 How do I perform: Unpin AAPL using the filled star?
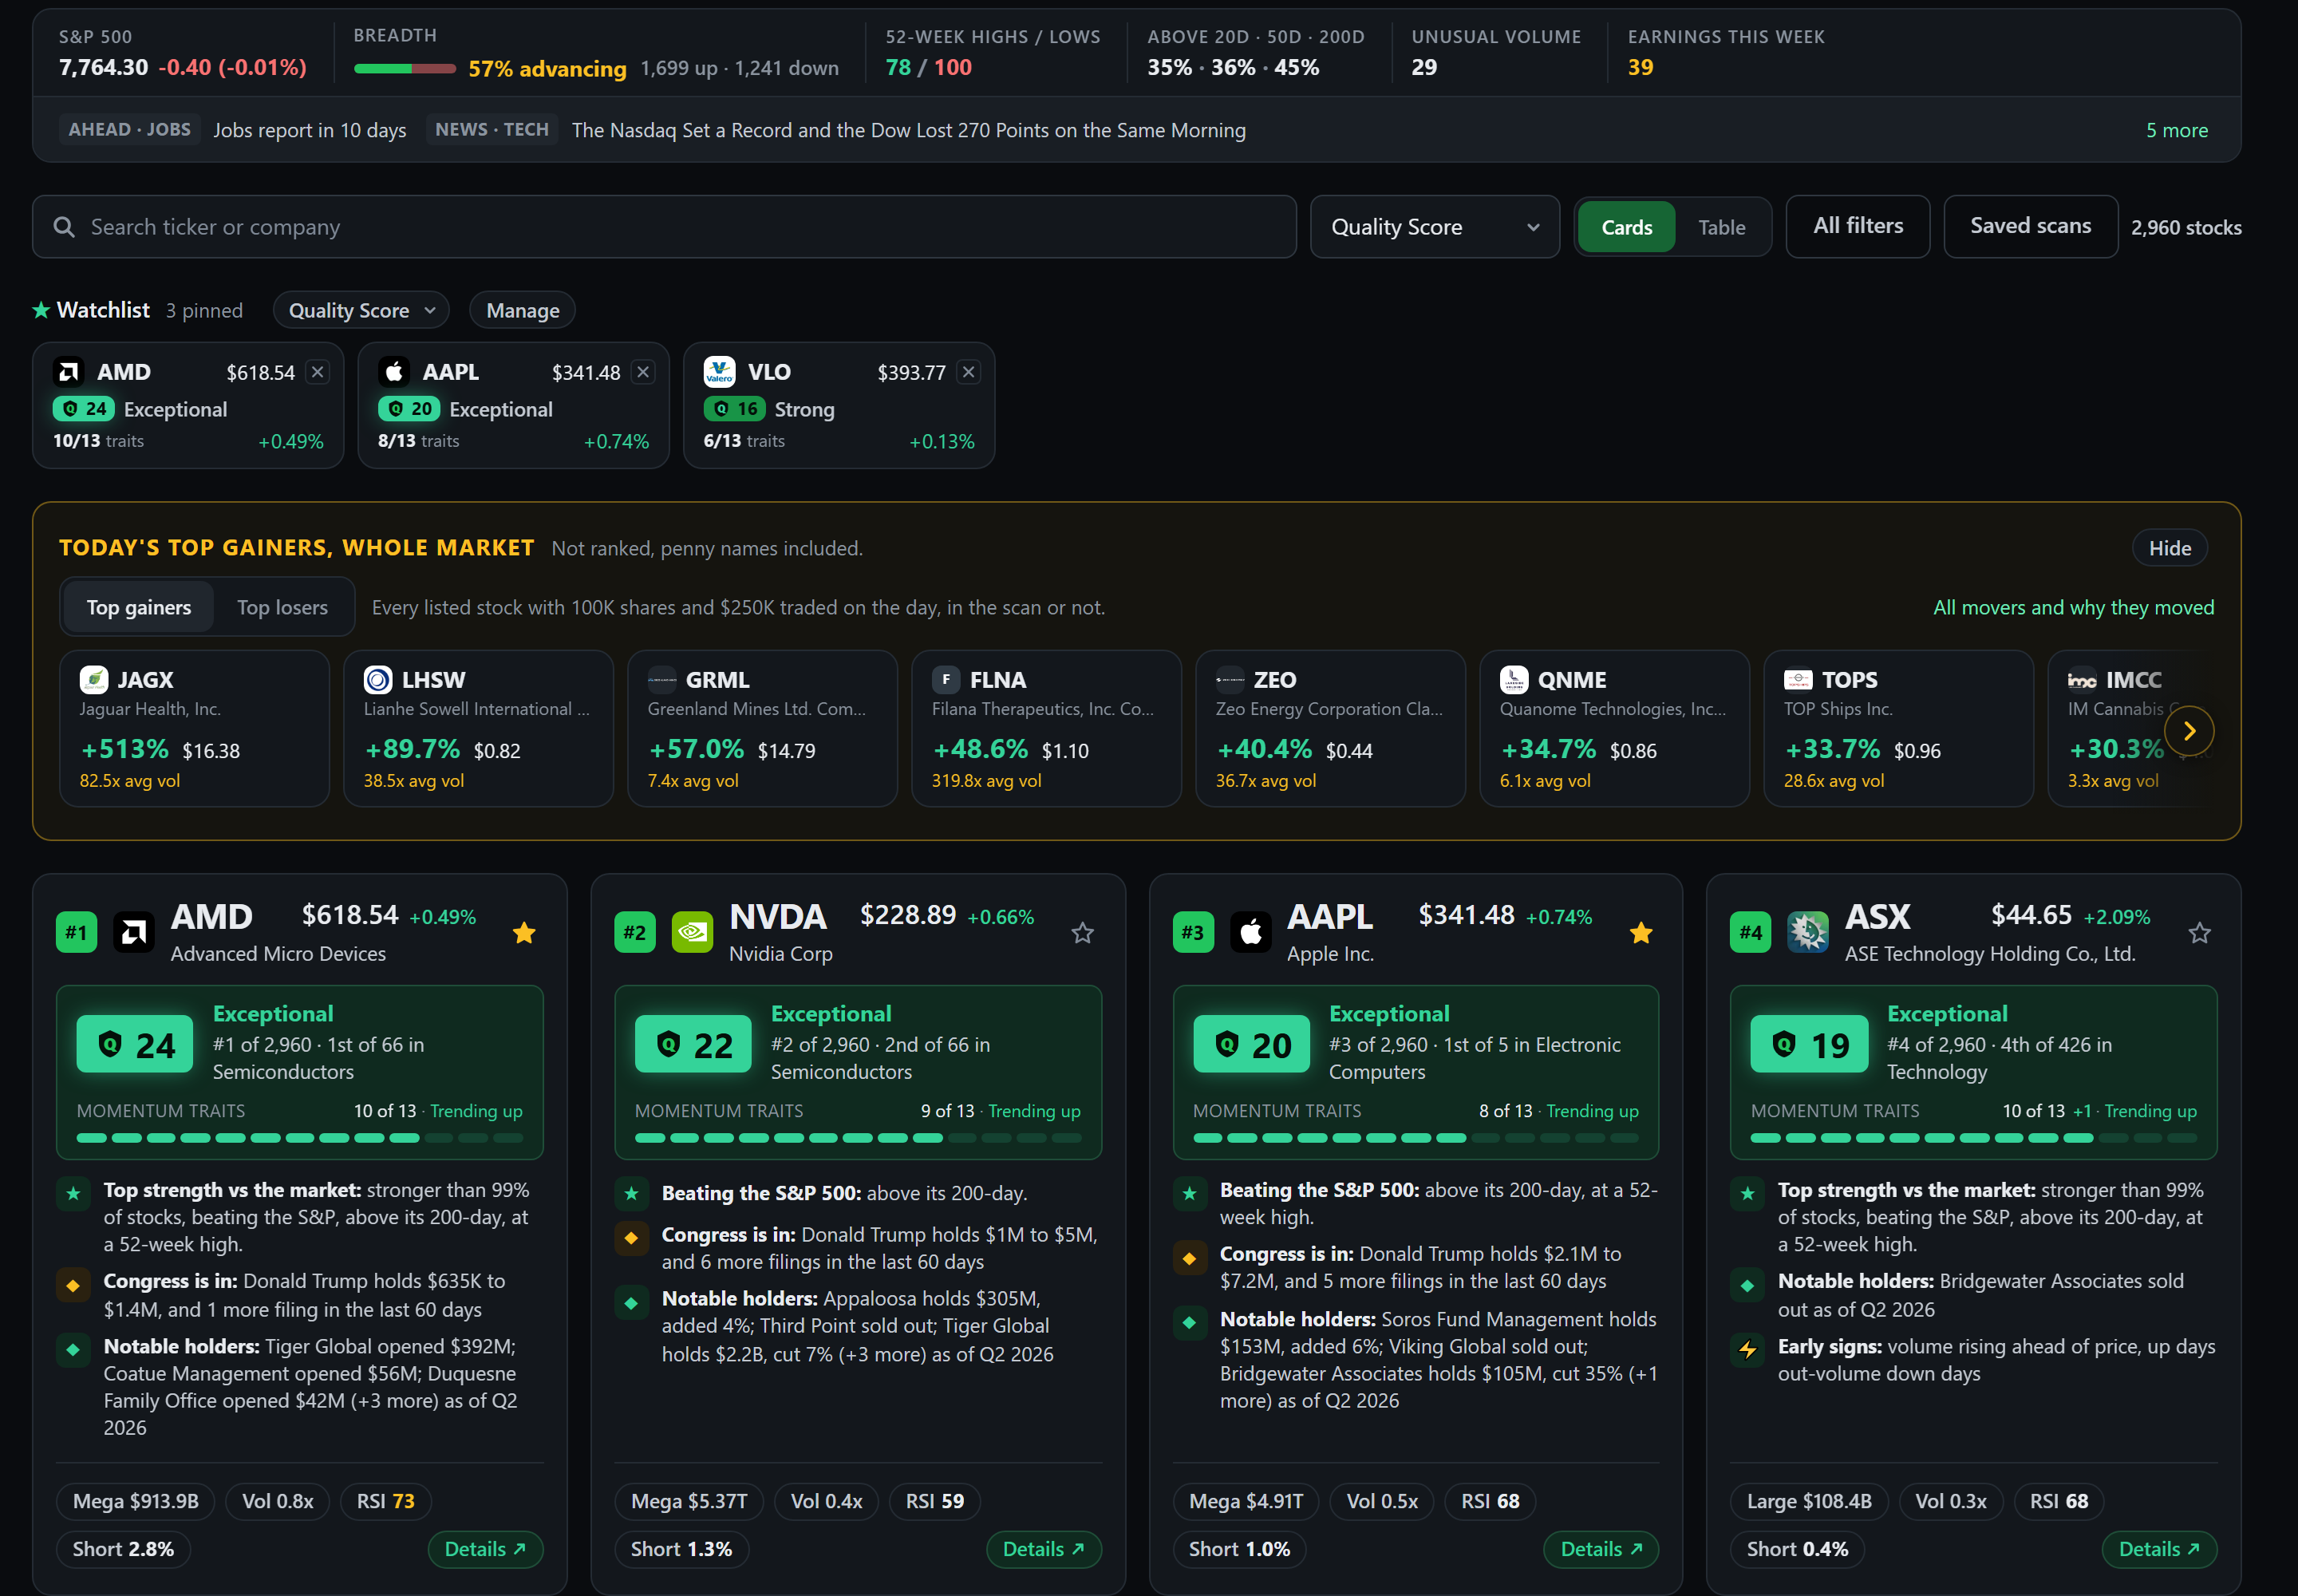1641,933
